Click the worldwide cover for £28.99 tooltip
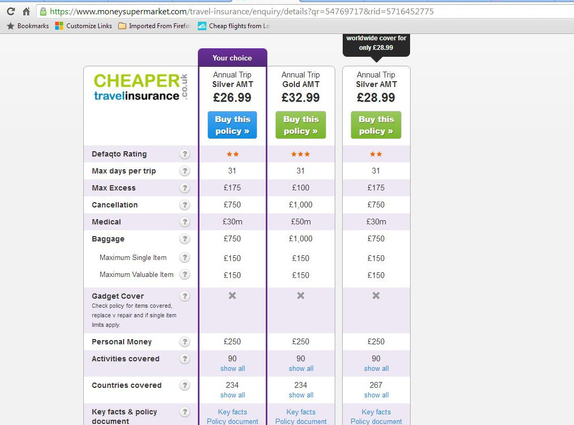 [376, 45]
